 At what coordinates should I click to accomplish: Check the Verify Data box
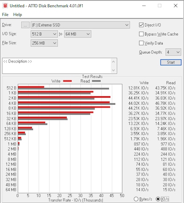coord(141,43)
